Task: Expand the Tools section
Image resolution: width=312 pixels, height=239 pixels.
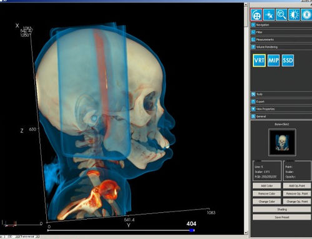Action: (281, 94)
